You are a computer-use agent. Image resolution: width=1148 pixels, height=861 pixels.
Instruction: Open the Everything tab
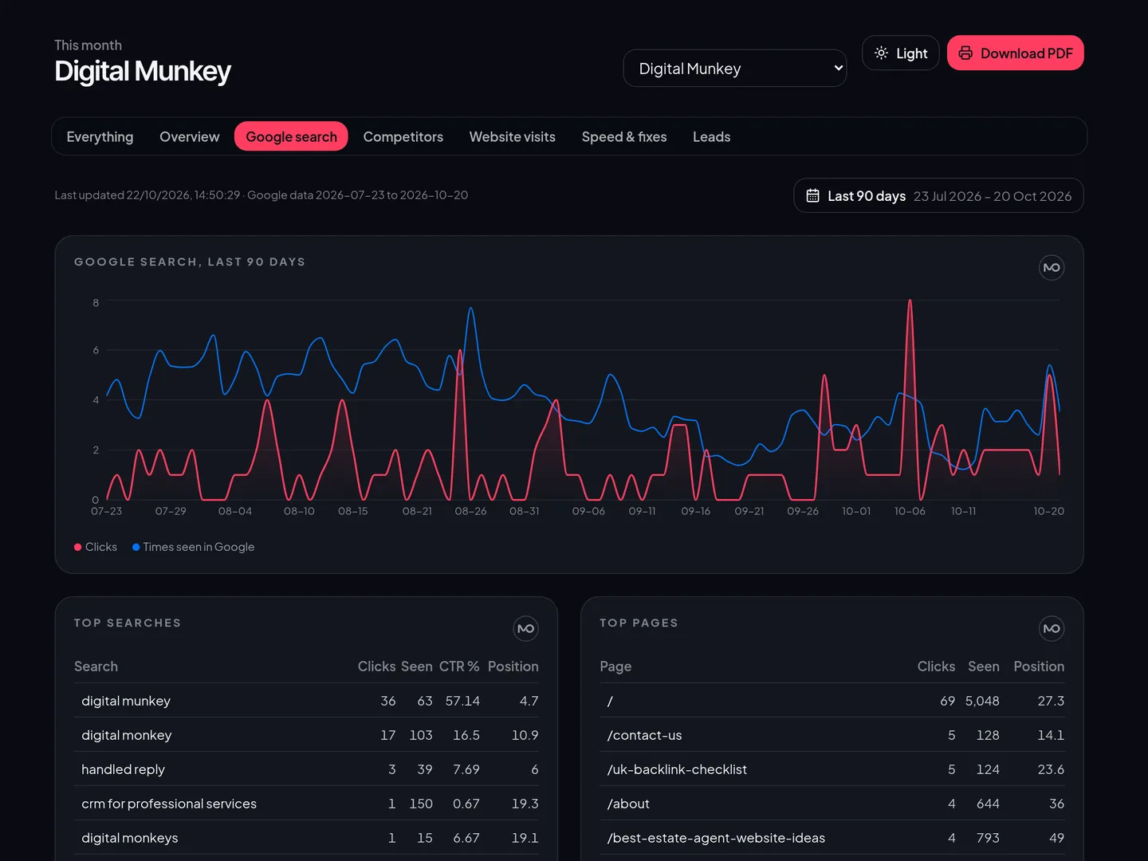coord(100,136)
